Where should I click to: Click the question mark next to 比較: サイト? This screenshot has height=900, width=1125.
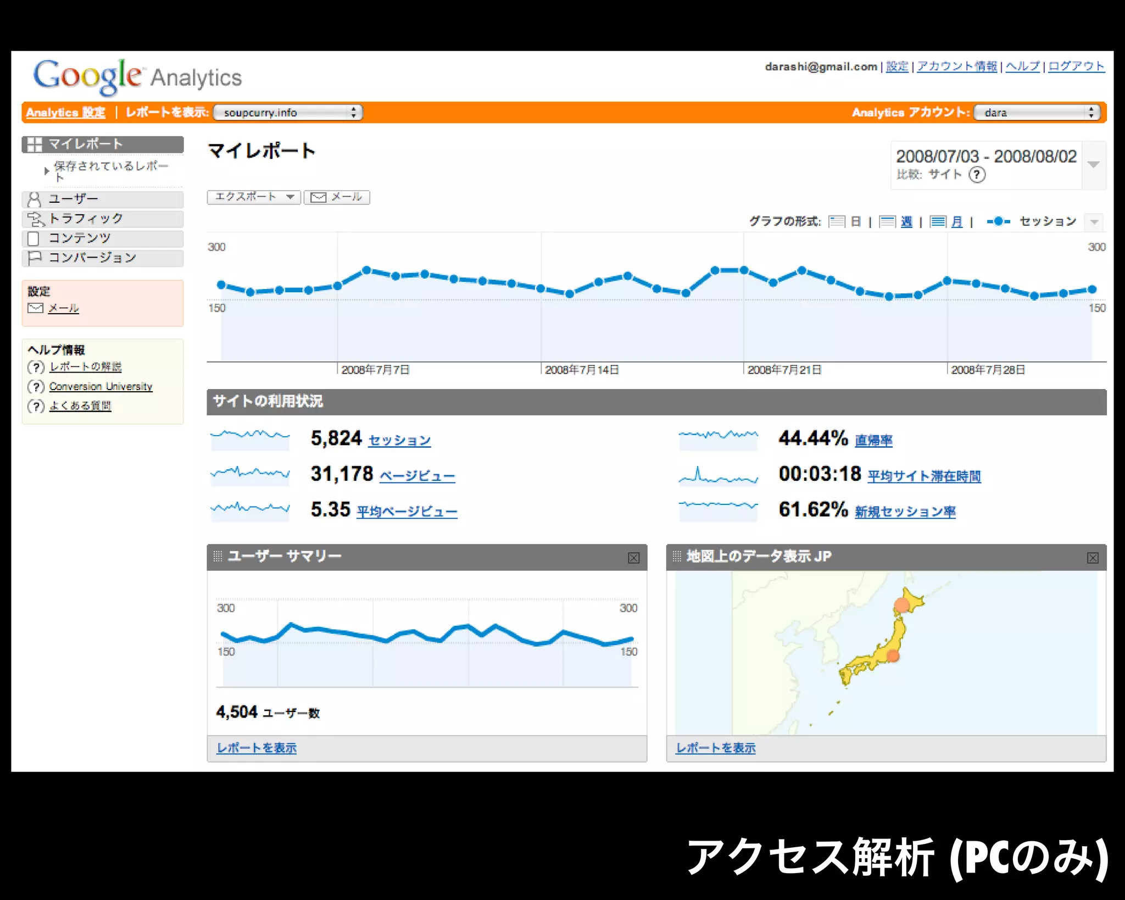(x=977, y=175)
